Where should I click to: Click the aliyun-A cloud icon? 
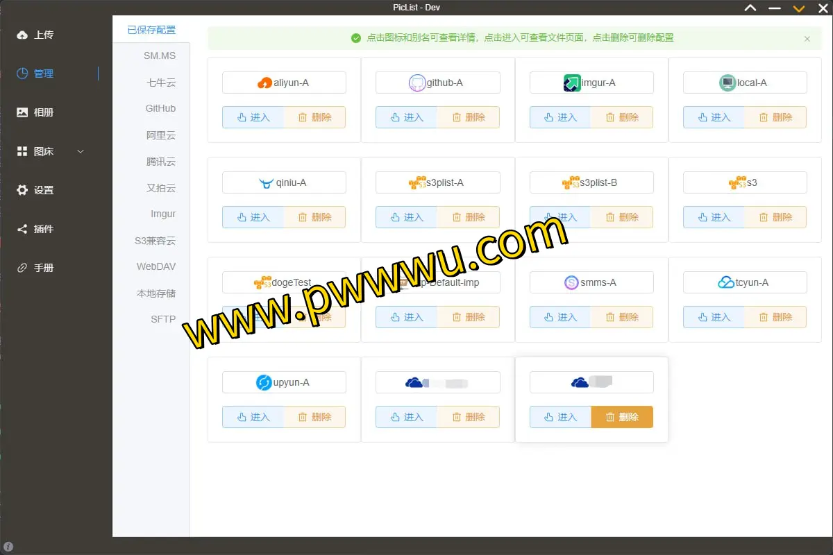point(264,83)
